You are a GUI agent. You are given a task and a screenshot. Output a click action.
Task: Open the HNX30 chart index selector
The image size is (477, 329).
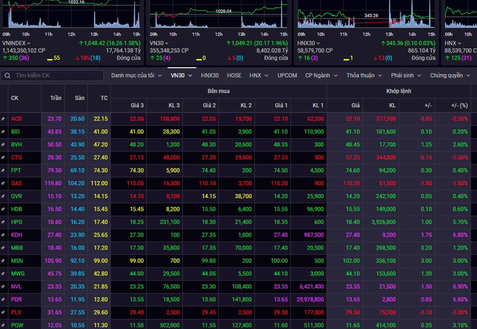[x=308, y=43]
